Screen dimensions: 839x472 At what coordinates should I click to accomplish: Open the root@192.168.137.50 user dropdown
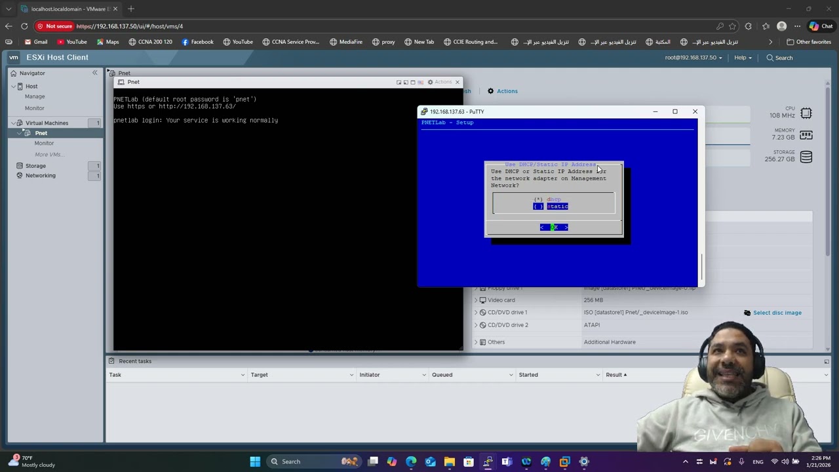[x=693, y=58]
